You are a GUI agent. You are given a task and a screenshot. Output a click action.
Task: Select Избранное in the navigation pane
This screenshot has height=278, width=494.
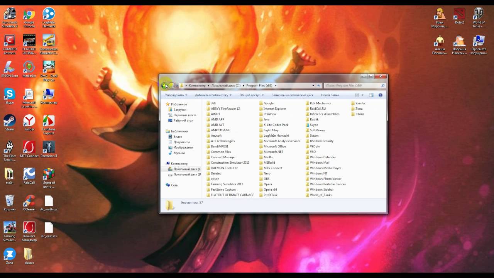[176, 104]
